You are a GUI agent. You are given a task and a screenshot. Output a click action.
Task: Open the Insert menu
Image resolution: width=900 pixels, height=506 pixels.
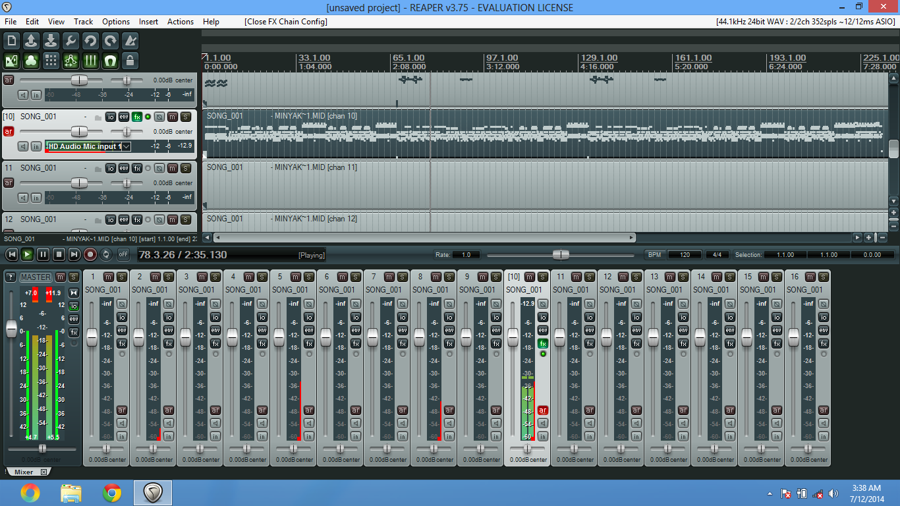coord(148,21)
